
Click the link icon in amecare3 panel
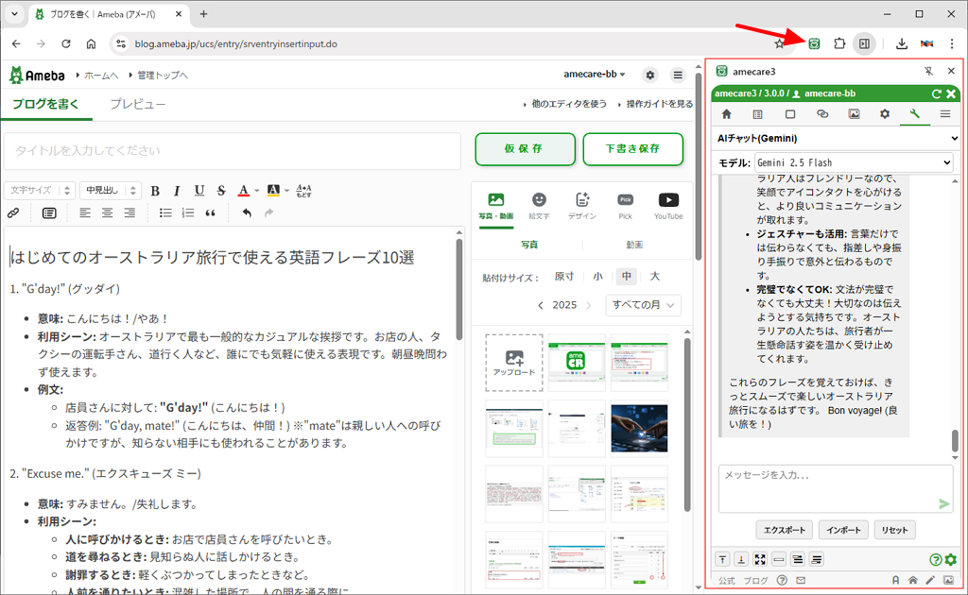(821, 114)
